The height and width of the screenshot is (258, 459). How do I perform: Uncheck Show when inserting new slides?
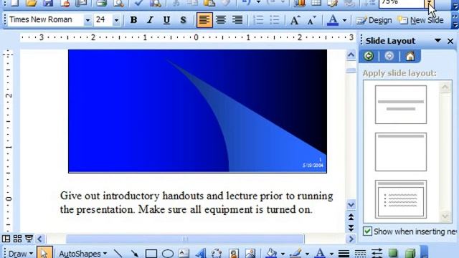coord(367,231)
